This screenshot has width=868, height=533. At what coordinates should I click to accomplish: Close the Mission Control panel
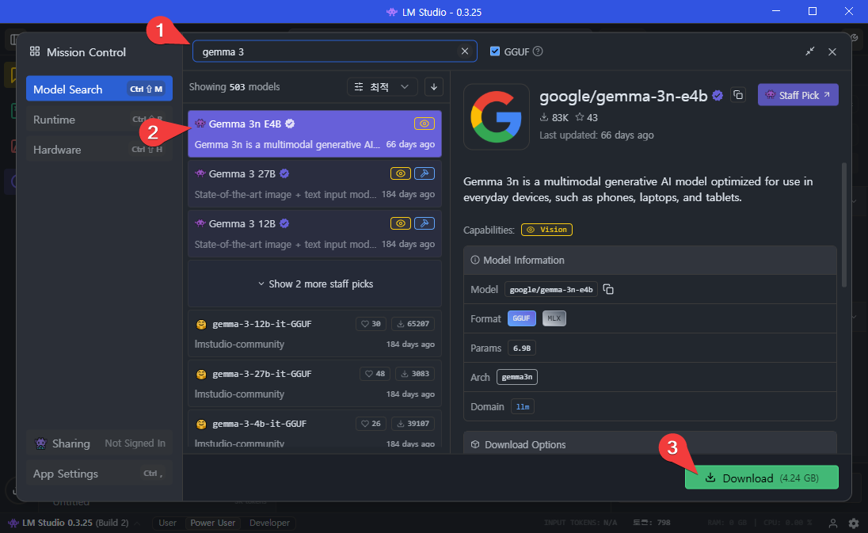coord(832,51)
